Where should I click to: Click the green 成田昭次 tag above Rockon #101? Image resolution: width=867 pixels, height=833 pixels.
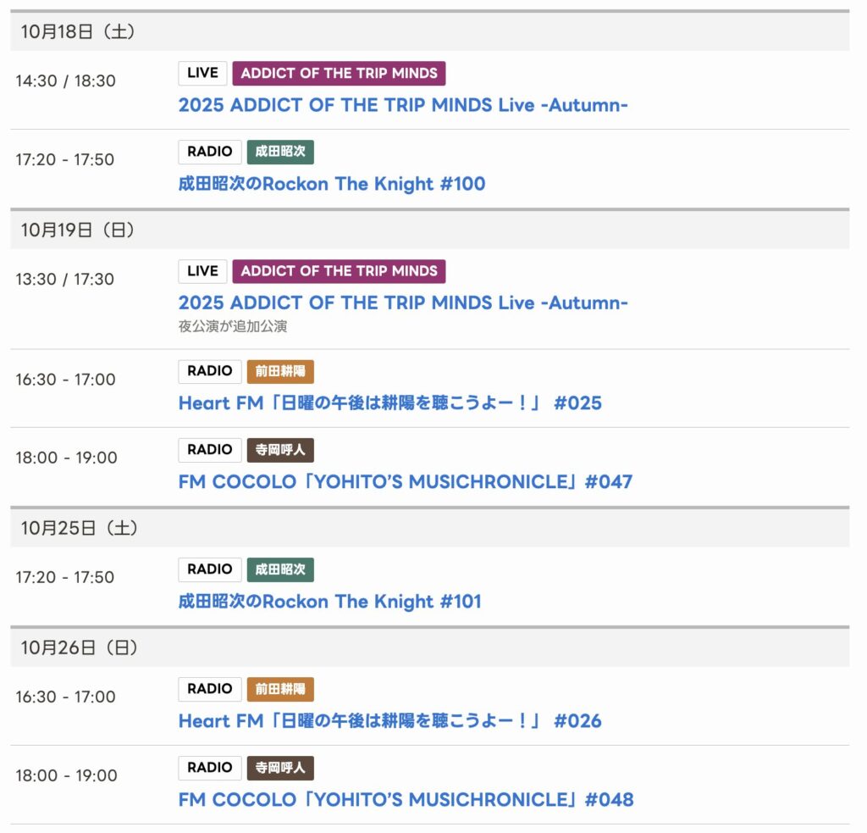click(280, 569)
